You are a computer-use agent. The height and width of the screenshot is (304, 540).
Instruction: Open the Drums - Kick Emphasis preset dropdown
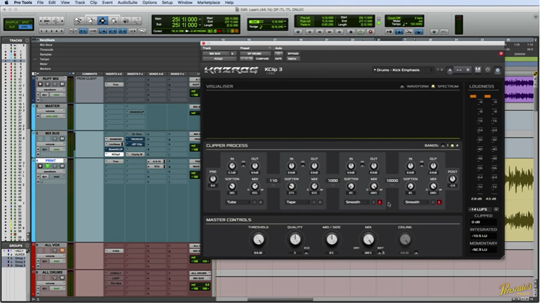(403, 70)
